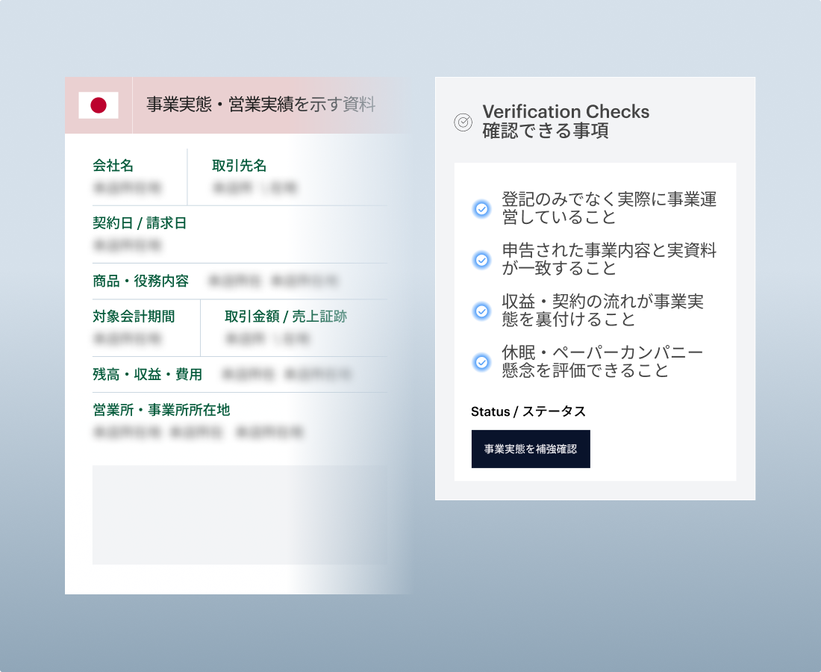Image resolution: width=821 pixels, height=672 pixels.
Task: Click the Verification Checks badge icon
Action: click(463, 122)
